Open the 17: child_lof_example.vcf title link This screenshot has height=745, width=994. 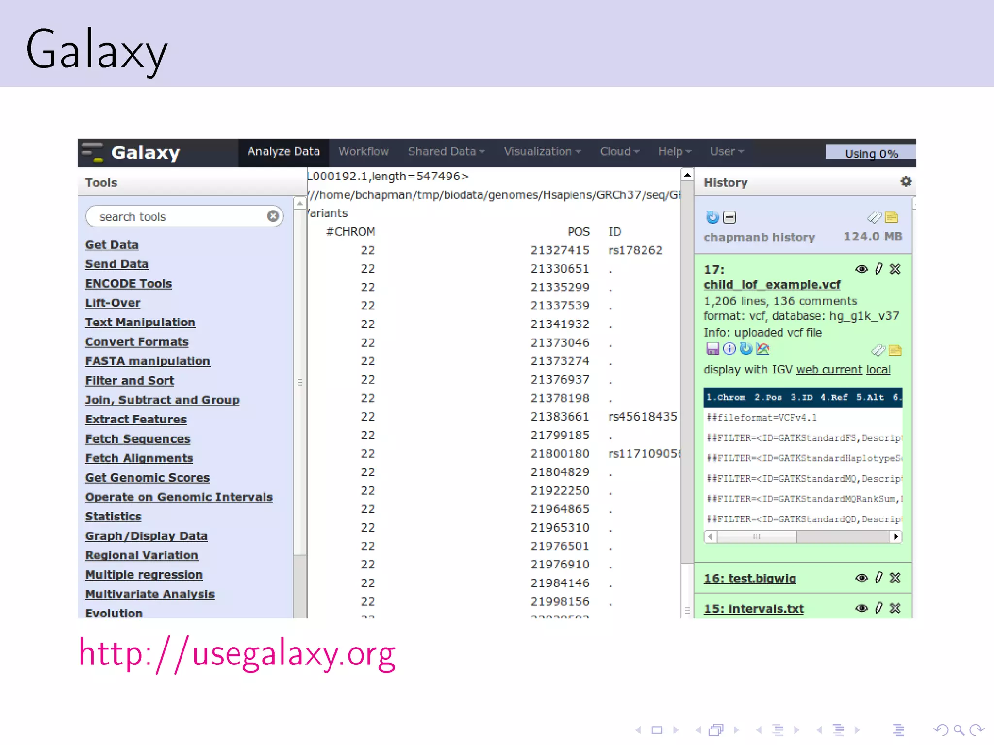(772, 277)
